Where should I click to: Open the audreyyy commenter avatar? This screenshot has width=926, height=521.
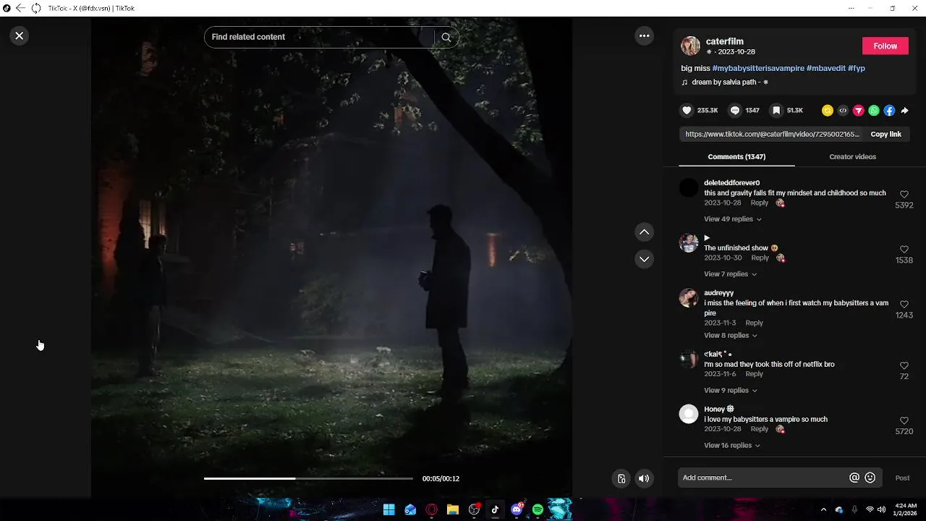tap(689, 297)
